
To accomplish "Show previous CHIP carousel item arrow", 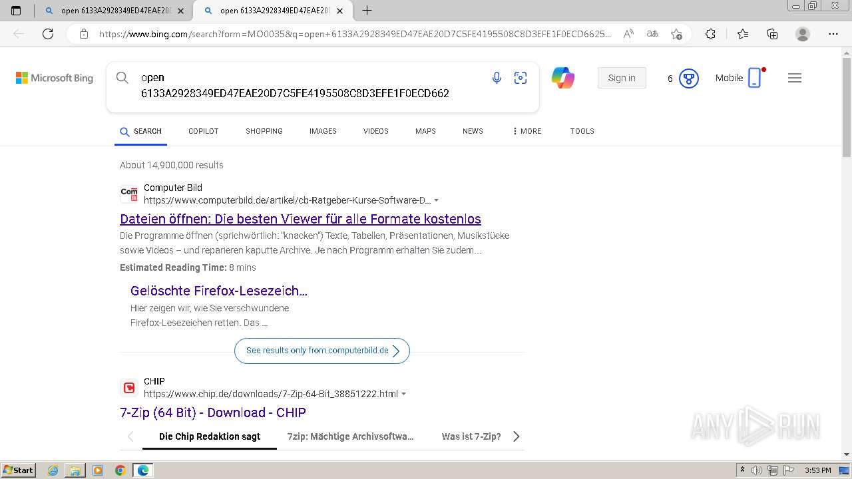I will 130,436.
